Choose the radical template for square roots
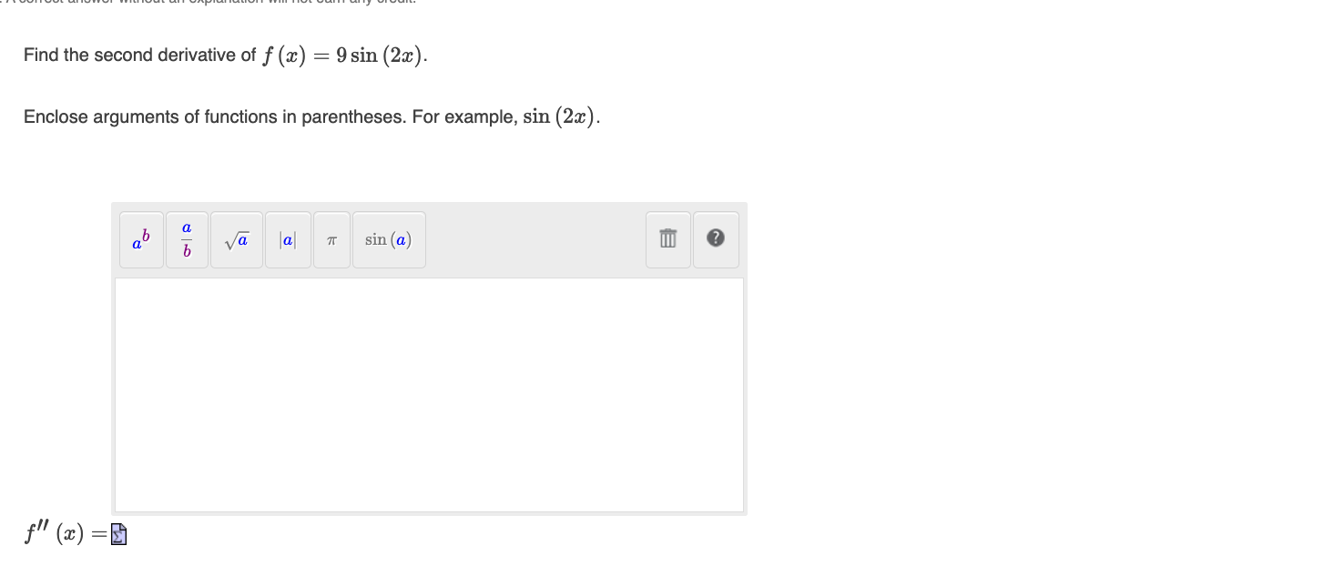Screen dimensions: 1324x566 coord(236,239)
